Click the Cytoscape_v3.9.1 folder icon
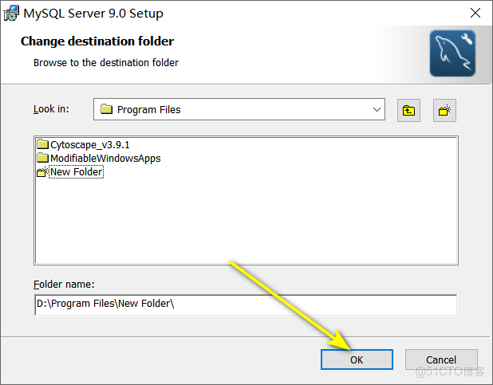Viewport: 493px width, 385px height. (42, 144)
